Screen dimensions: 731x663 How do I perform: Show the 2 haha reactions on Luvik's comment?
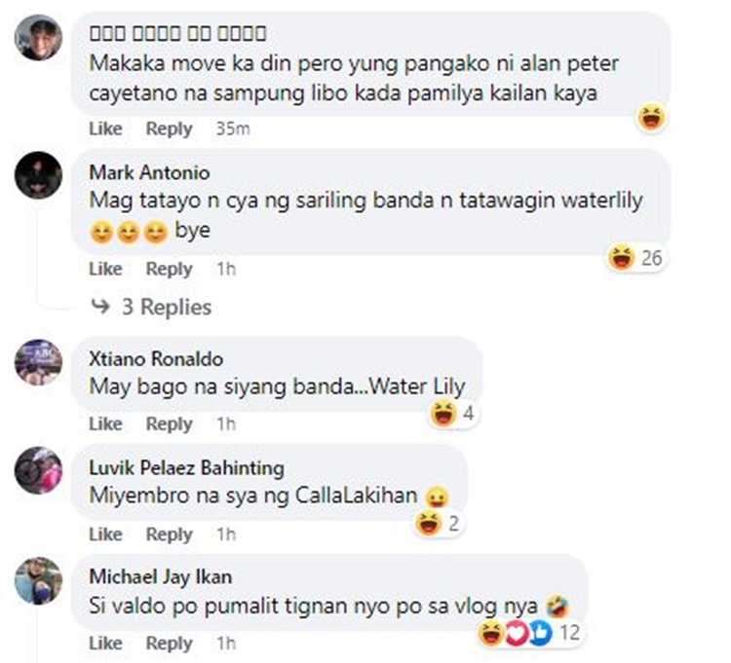(x=438, y=523)
